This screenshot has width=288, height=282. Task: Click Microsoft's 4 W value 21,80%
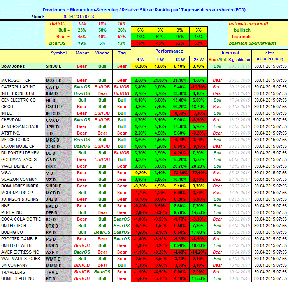click(x=160, y=80)
